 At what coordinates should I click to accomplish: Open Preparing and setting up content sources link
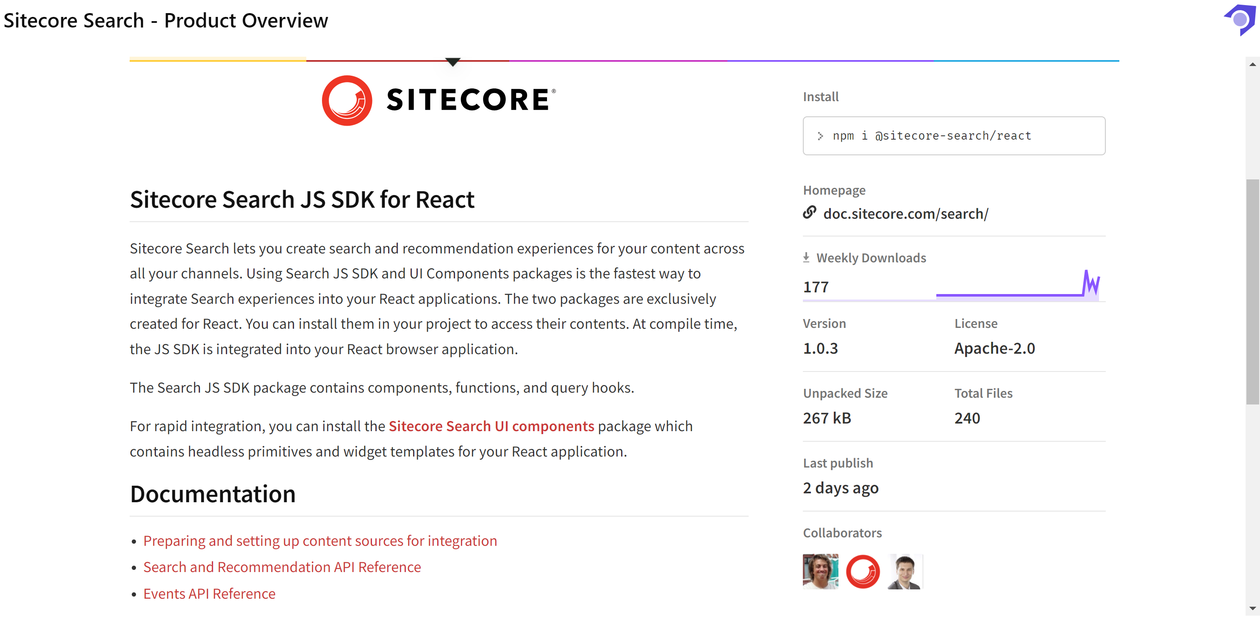(320, 541)
